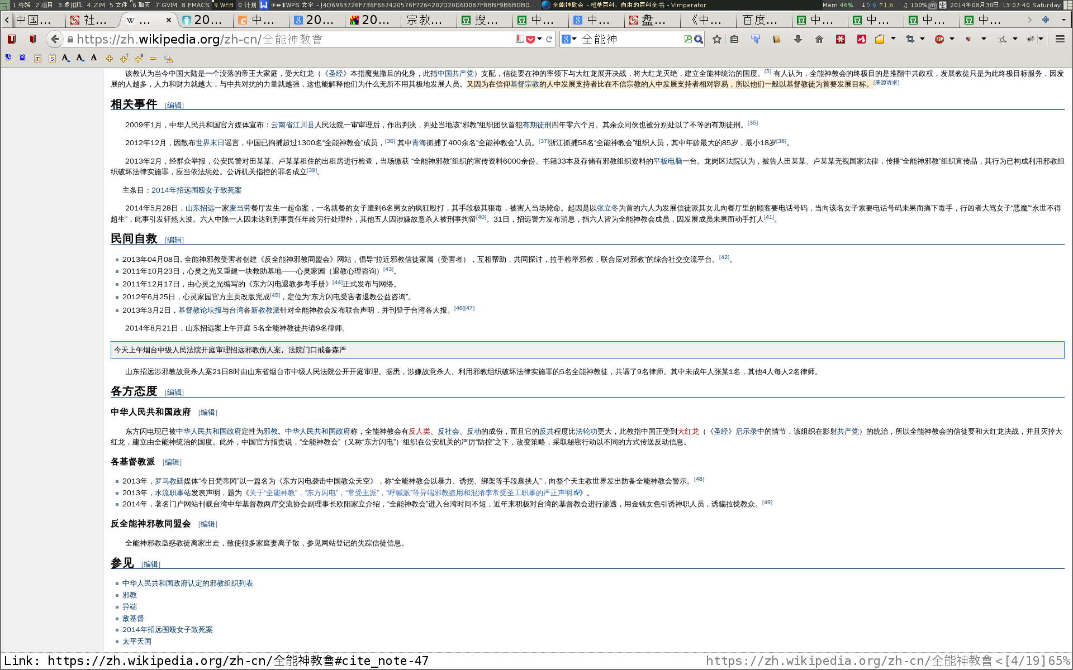Decrease font size with the A▼ icon
This screenshot has width=1073, height=670.
coord(80,58)
